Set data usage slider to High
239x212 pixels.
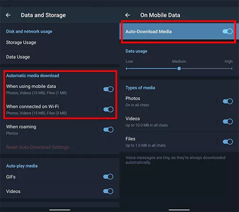click(x=231, y=68)
